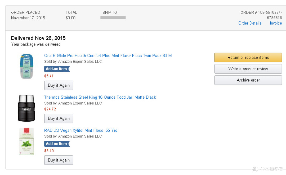
Task: Archive this order
Action: click(x=248, y=80)
